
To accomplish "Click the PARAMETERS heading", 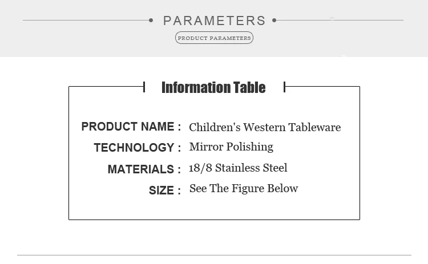I will click(214, 21).
